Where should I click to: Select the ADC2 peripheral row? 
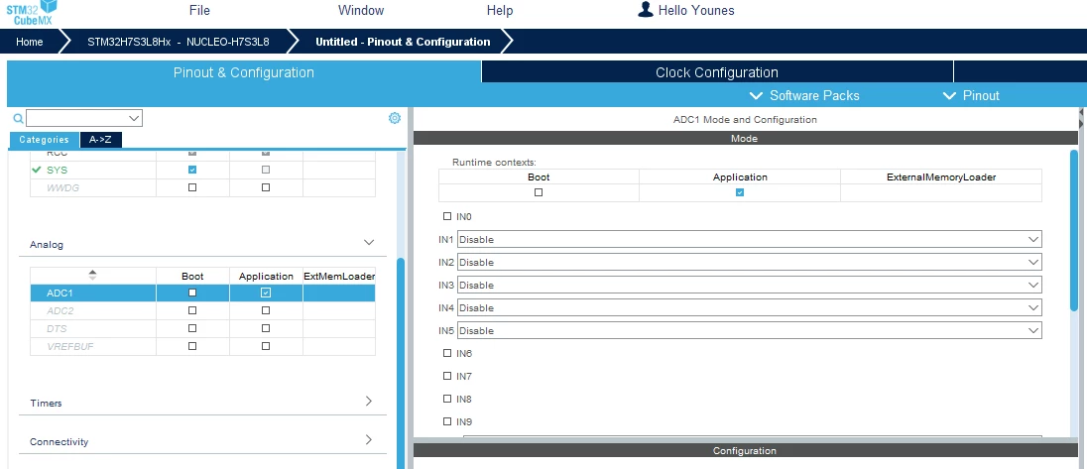[x=202, y=311]
